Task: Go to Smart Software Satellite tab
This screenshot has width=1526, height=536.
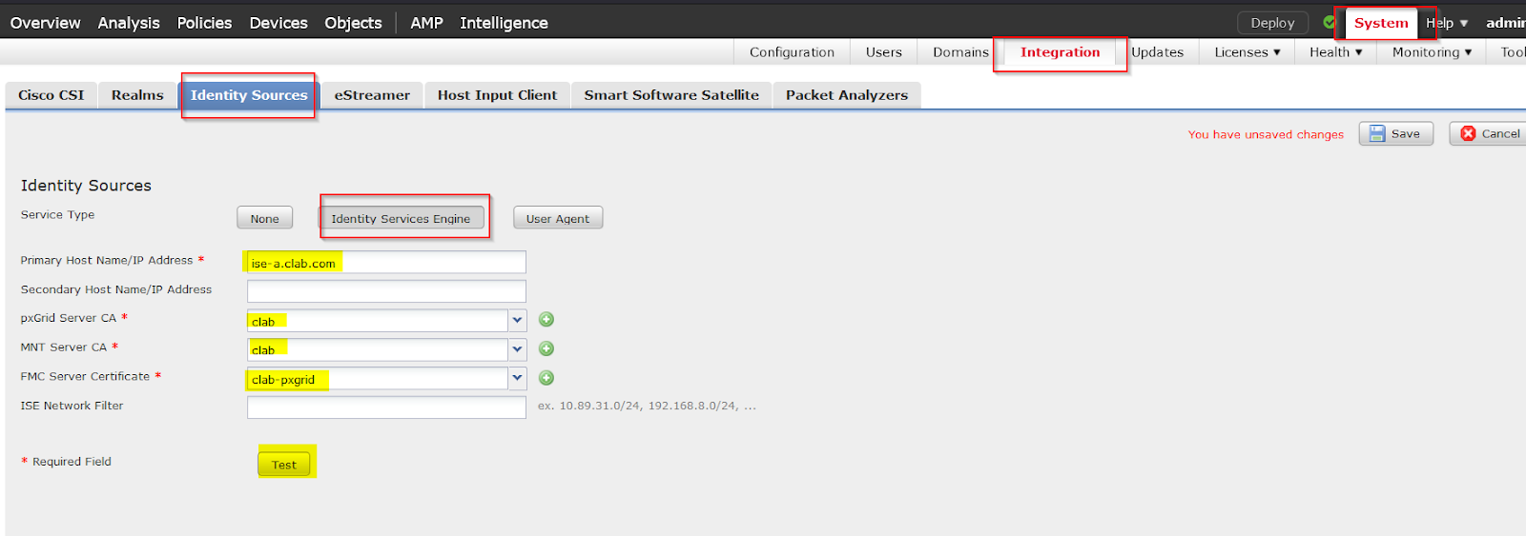Action: coord(671,95)
